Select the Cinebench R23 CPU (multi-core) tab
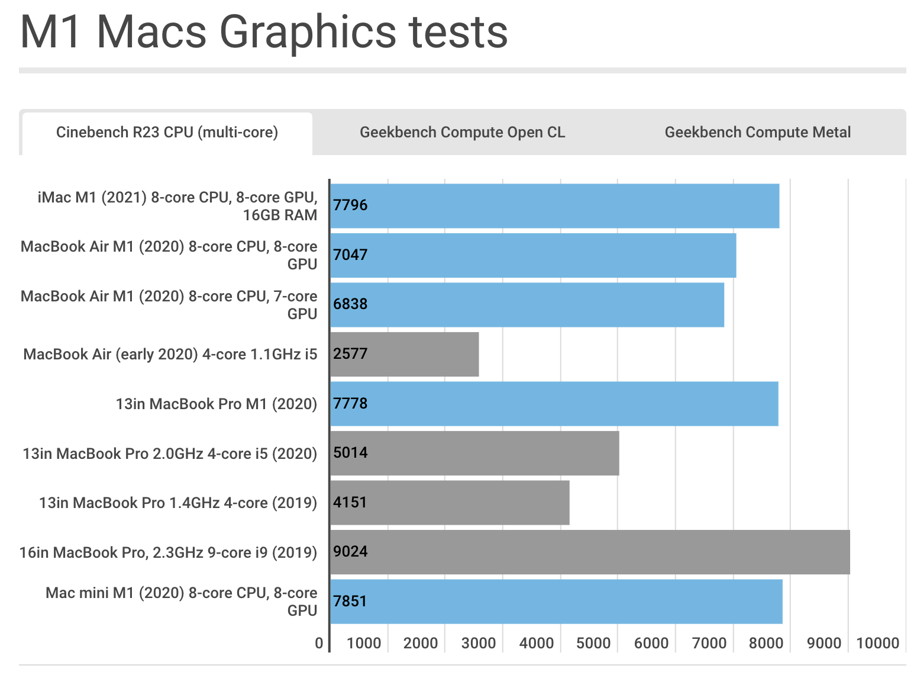This screenshot has width=917, height=675. coord(167,132)
